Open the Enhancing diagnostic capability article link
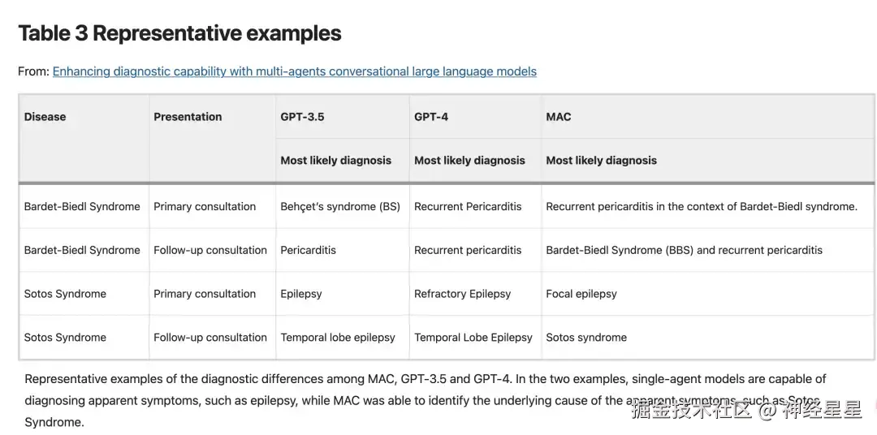This screenshot has width=877, height=435. coord(294,71)
